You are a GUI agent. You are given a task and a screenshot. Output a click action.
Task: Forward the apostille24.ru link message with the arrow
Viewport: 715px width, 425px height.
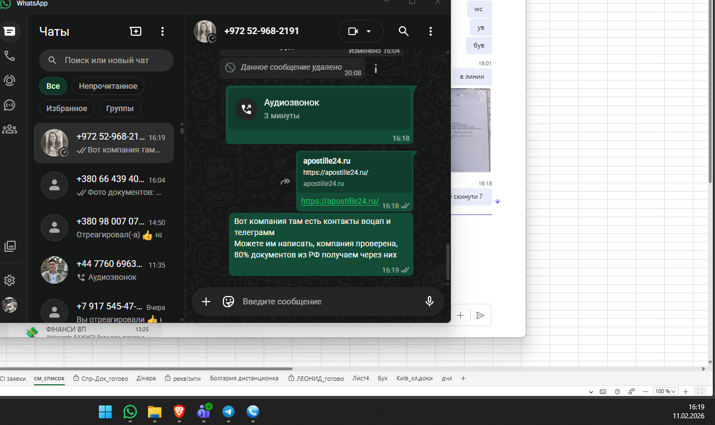coord(285,182)
